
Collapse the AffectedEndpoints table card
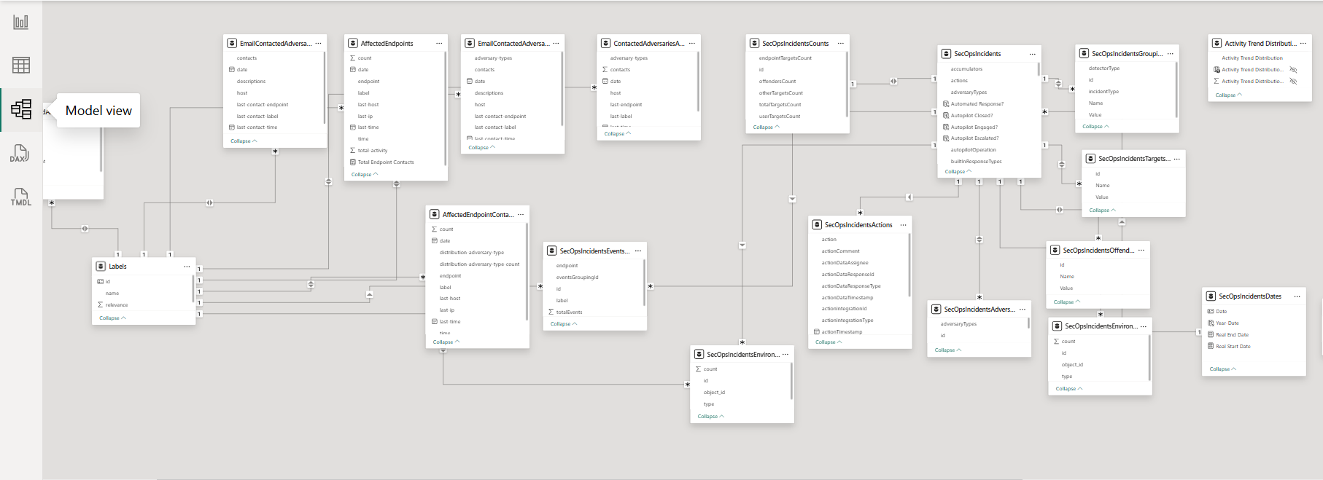(x=364, y=175)
